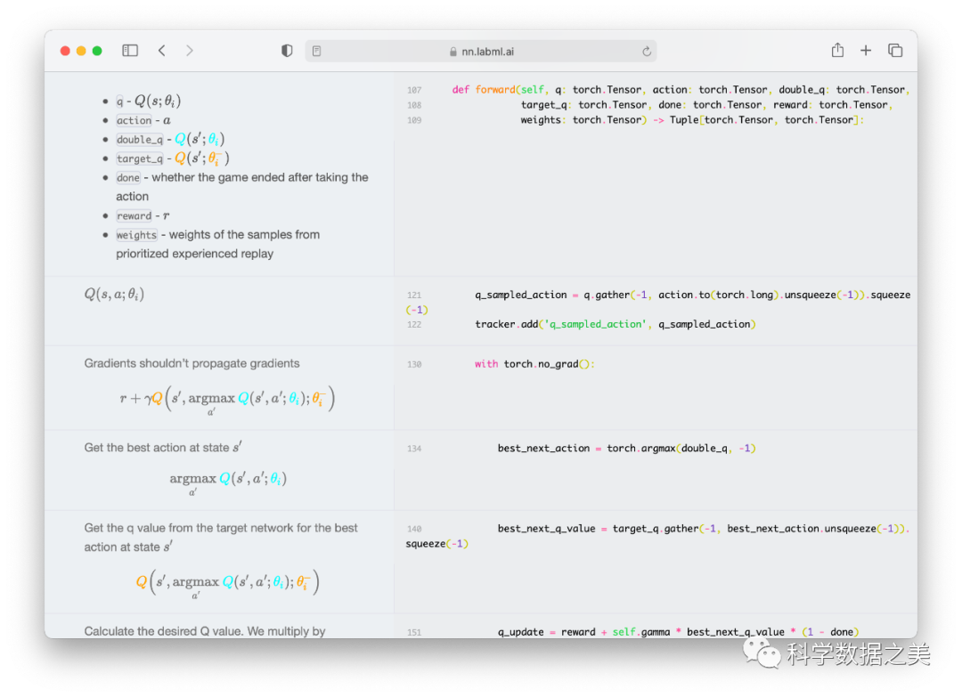Reload the nn.labml.ai page
The width and height of the screenshot is (962, 697).
646,52
